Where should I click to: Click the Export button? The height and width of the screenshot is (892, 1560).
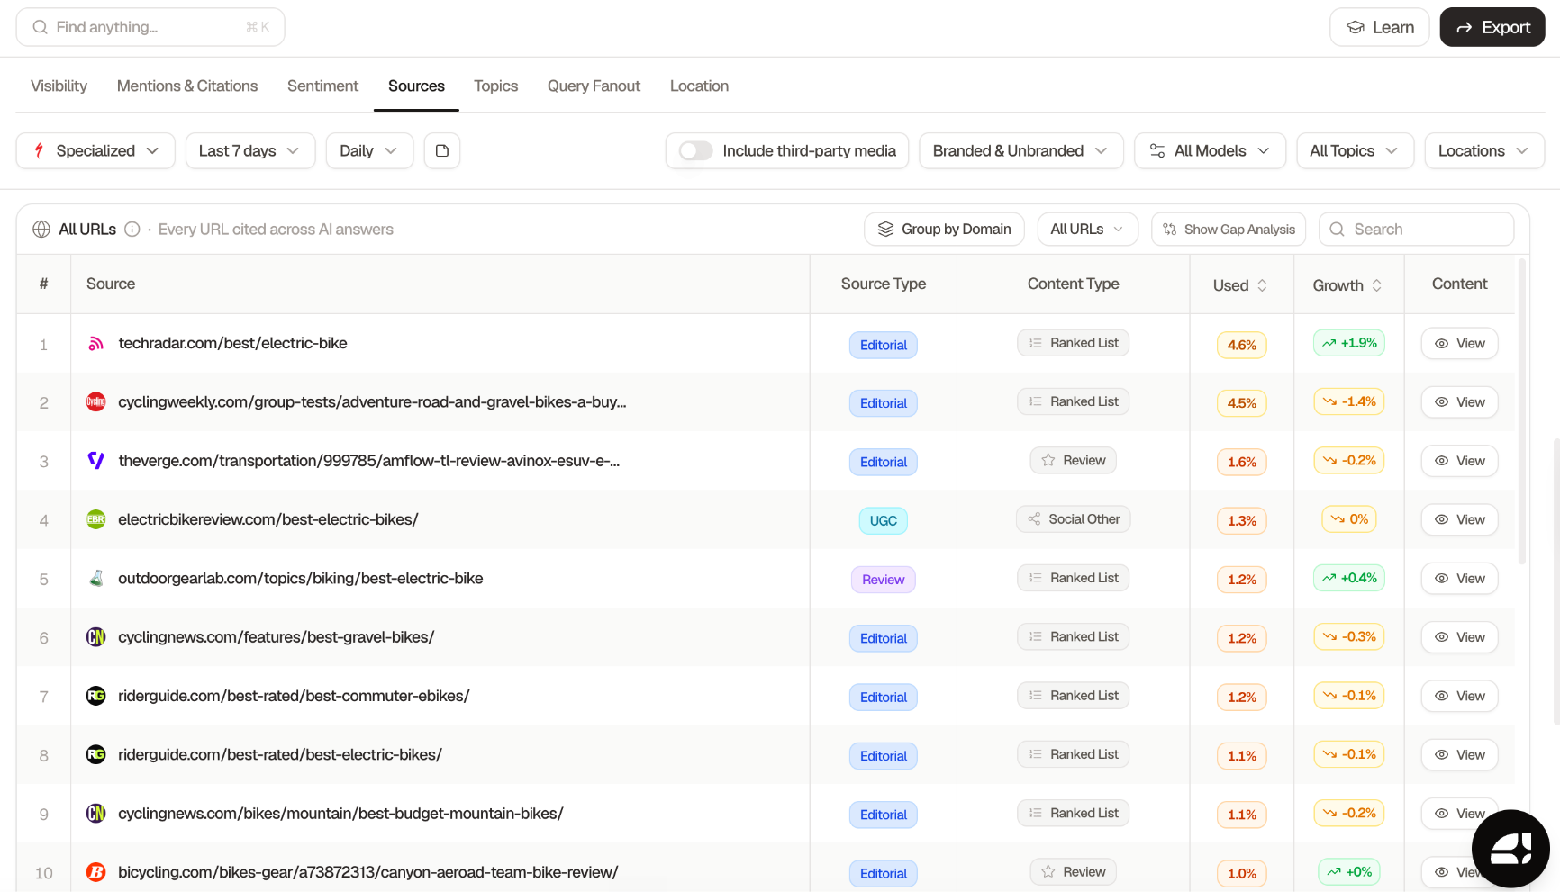click(1492, 27)
